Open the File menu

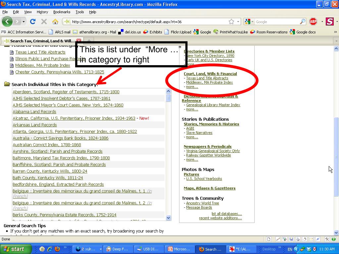click(5, 12)
